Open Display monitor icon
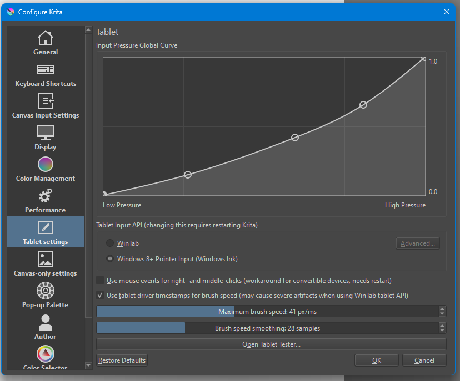This screenshot has width=460, height=381. coord(46,133)
